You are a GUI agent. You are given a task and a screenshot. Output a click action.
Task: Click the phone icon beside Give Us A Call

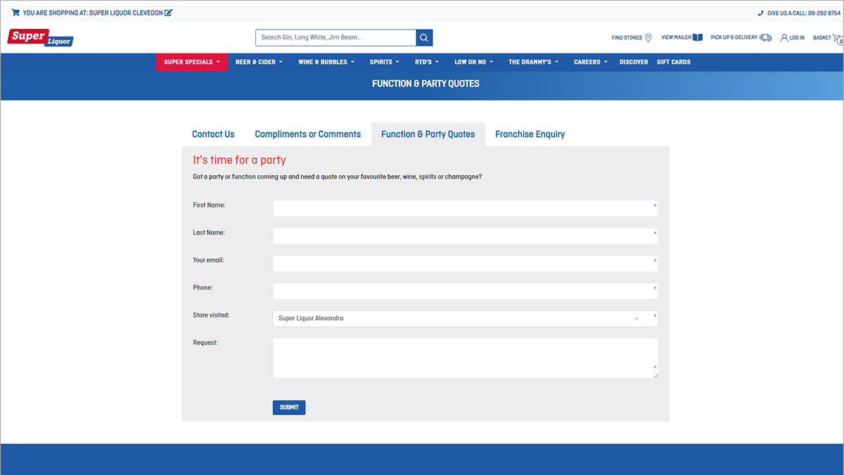pyautogui.click(x=760, y=13)
